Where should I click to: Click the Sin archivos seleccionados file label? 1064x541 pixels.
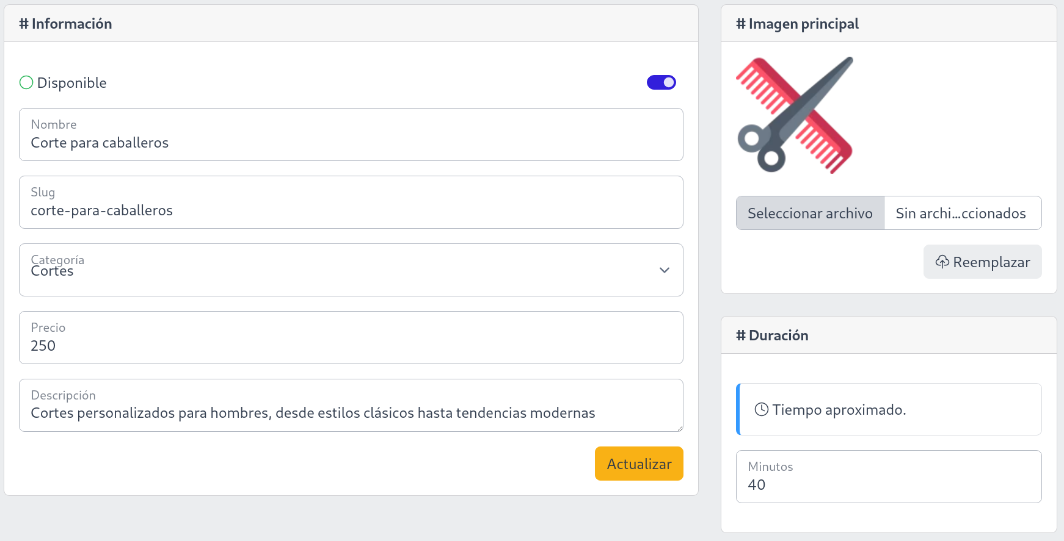(961, 213)
